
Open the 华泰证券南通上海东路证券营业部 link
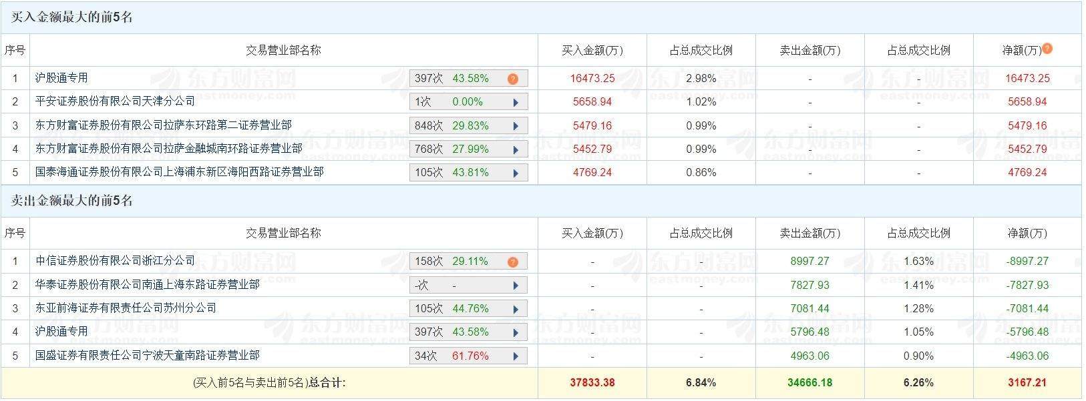click(x=147, y=285)
